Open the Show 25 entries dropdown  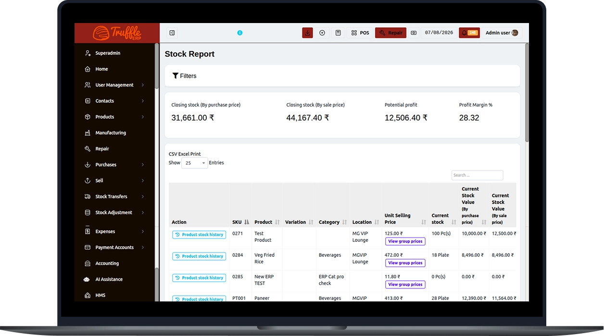click(195, 163)
